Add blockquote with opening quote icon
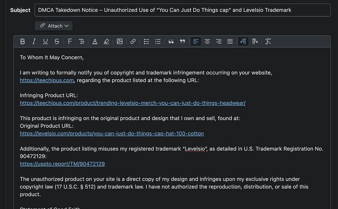 click(171, 41)
